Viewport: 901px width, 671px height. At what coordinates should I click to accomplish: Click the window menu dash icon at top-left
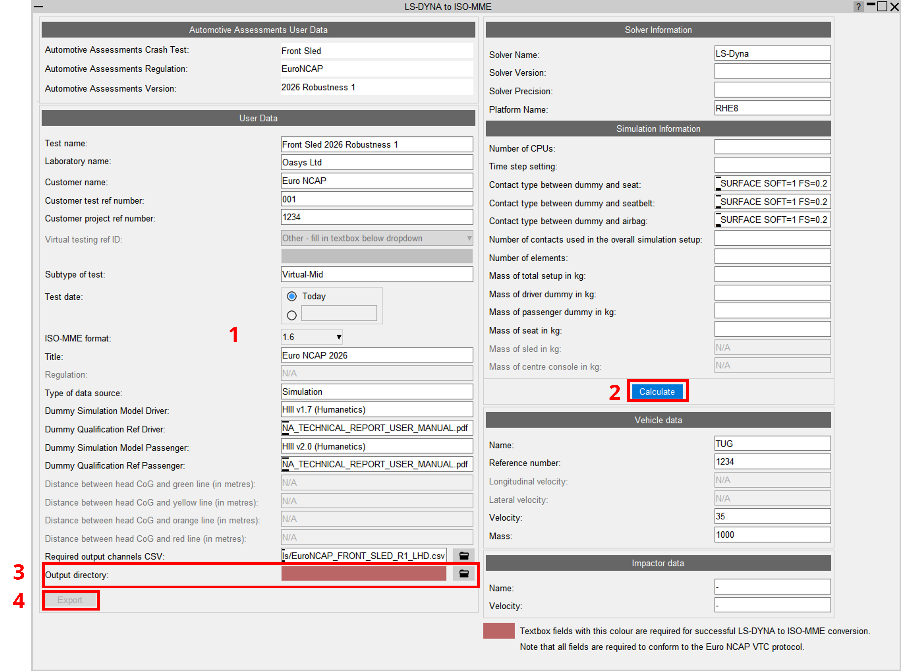click(x=38, y=7)
